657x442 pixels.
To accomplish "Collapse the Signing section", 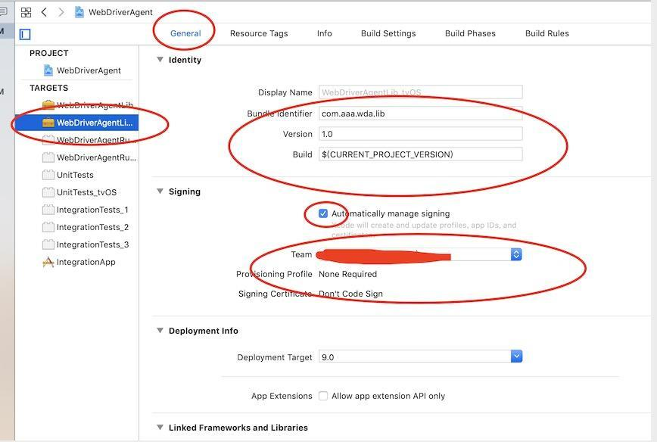I will (160, 191).
